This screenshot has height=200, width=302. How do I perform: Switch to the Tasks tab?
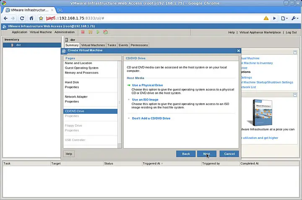[112, 45]
